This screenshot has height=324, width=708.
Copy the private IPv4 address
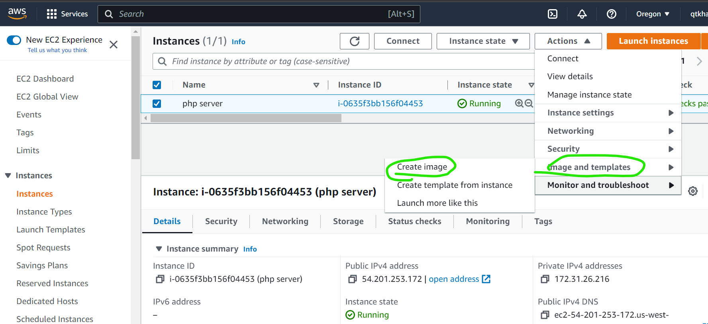pyautogui.click(x=545, y=279)
